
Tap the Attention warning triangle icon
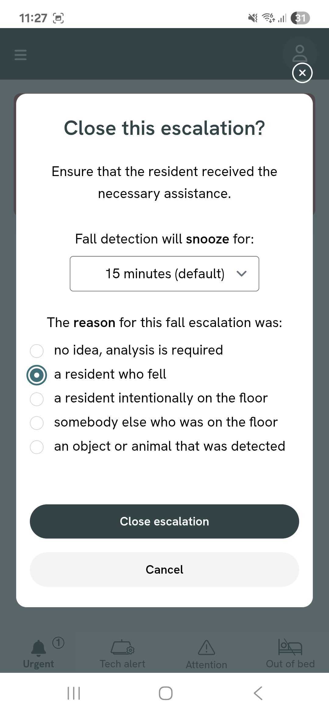tap(206, 647)
